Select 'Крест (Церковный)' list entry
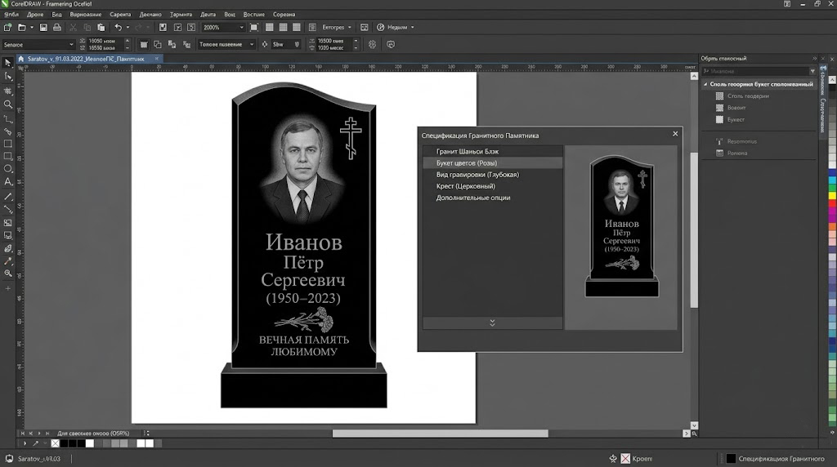The height and width of the screenshot is (467, 837). point(465,186)
